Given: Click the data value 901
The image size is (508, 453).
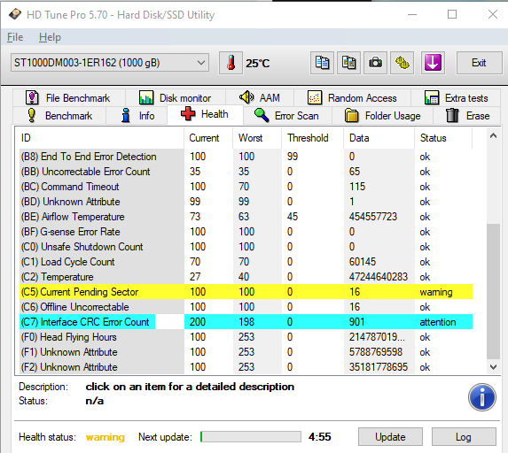Looking at the screenshot, I should click(x=356, y=322).
